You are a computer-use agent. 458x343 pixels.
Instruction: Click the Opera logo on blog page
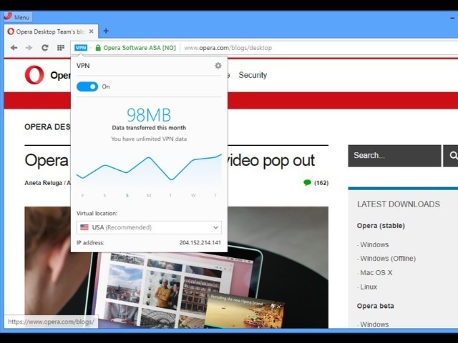[x=34, y=75]
